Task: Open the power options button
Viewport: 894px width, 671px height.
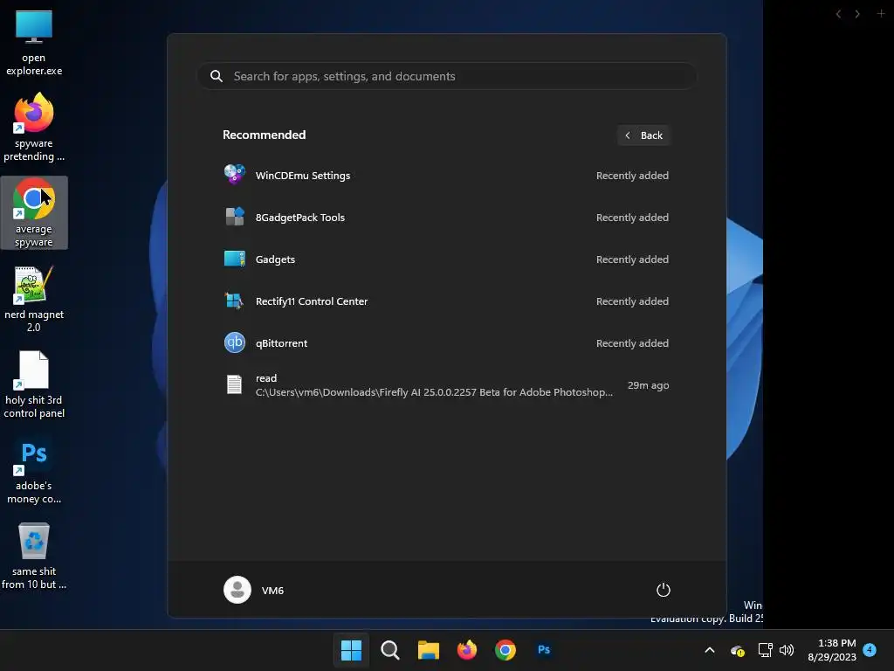Action: (x=664, y=590)
